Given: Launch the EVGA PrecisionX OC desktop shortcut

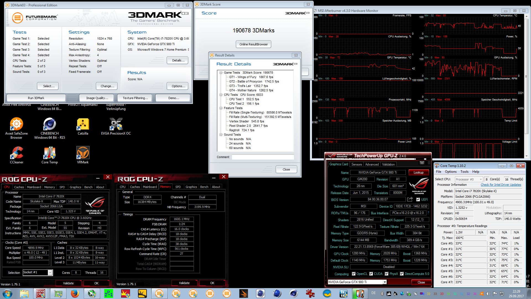Looking at the screenshot, I should click(116, 126).
